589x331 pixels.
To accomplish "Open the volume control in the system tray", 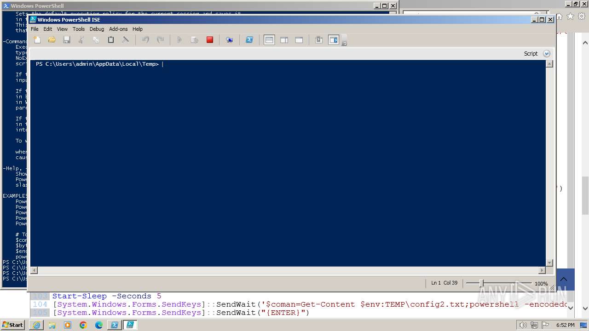I will point(523,325).
